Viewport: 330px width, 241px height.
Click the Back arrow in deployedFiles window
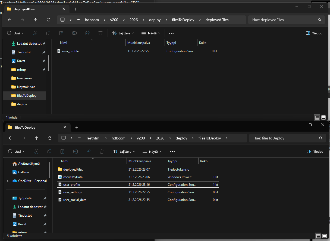10,20
